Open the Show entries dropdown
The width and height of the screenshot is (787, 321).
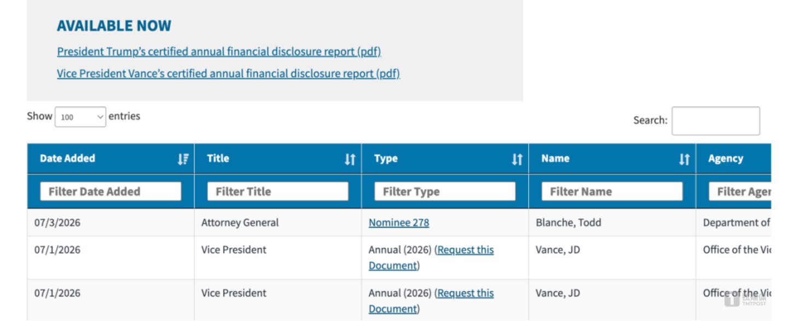80,116
